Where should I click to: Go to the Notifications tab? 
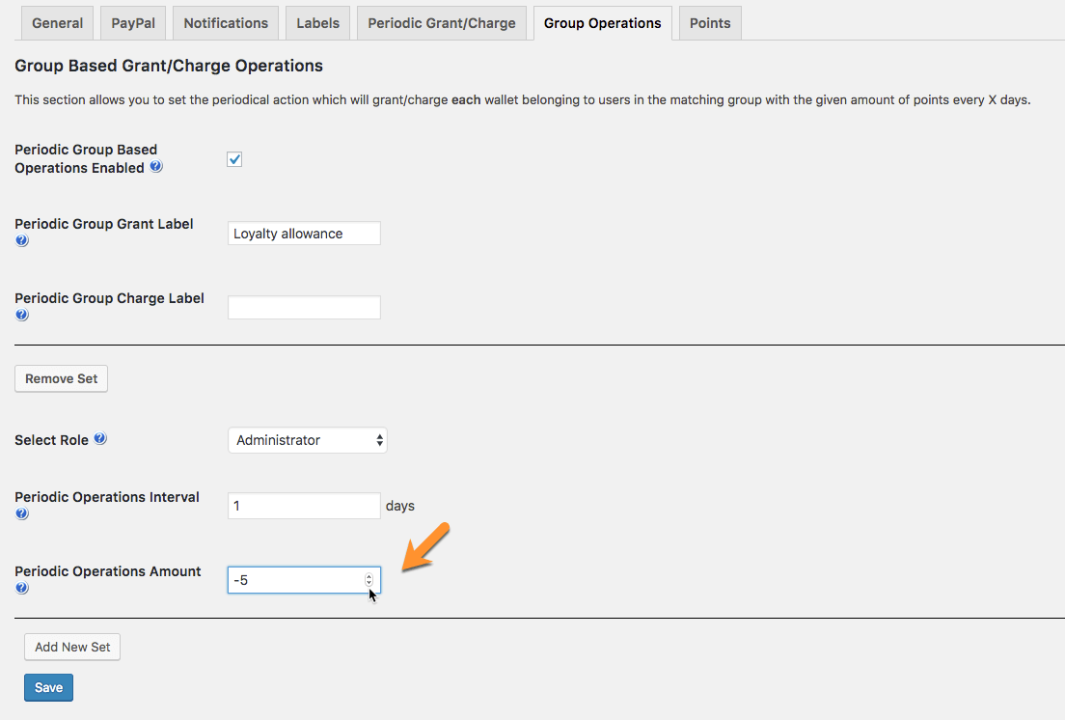pos(226,23)
